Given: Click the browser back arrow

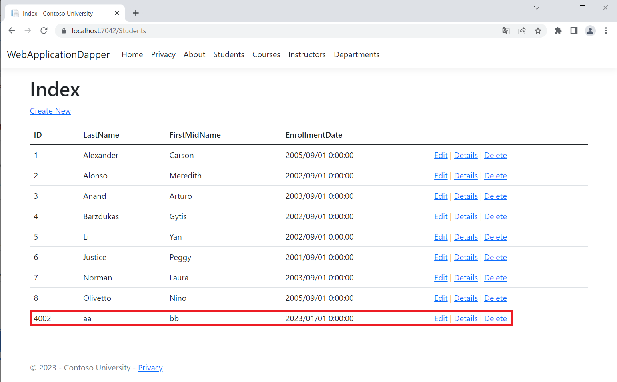Looking at the screenshot, I should [12, 31].
